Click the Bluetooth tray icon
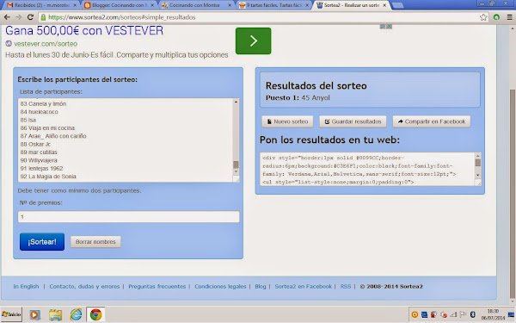 tap(473, 314)
